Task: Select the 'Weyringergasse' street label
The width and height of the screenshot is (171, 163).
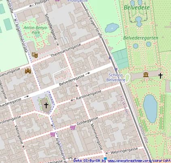Action: point(124,151)
